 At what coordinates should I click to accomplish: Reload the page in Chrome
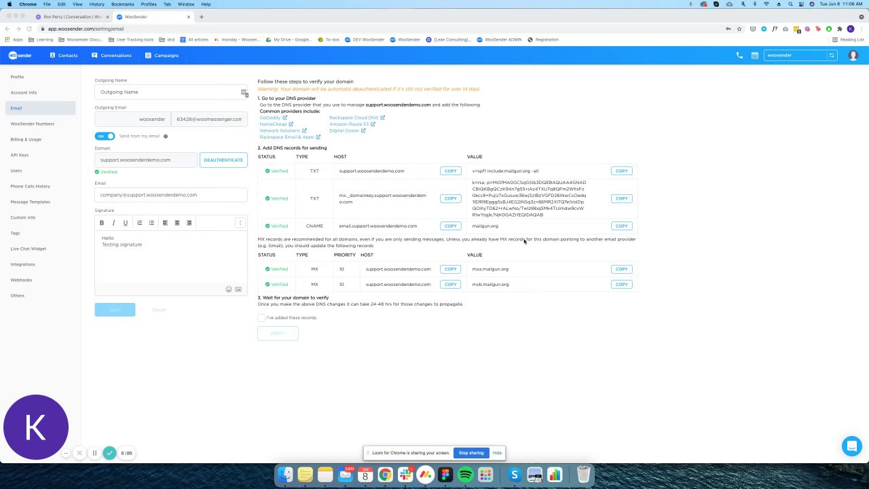point(29,29)
